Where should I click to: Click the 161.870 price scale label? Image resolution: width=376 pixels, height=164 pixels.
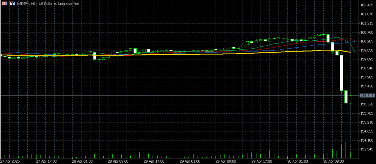[367, 14]
